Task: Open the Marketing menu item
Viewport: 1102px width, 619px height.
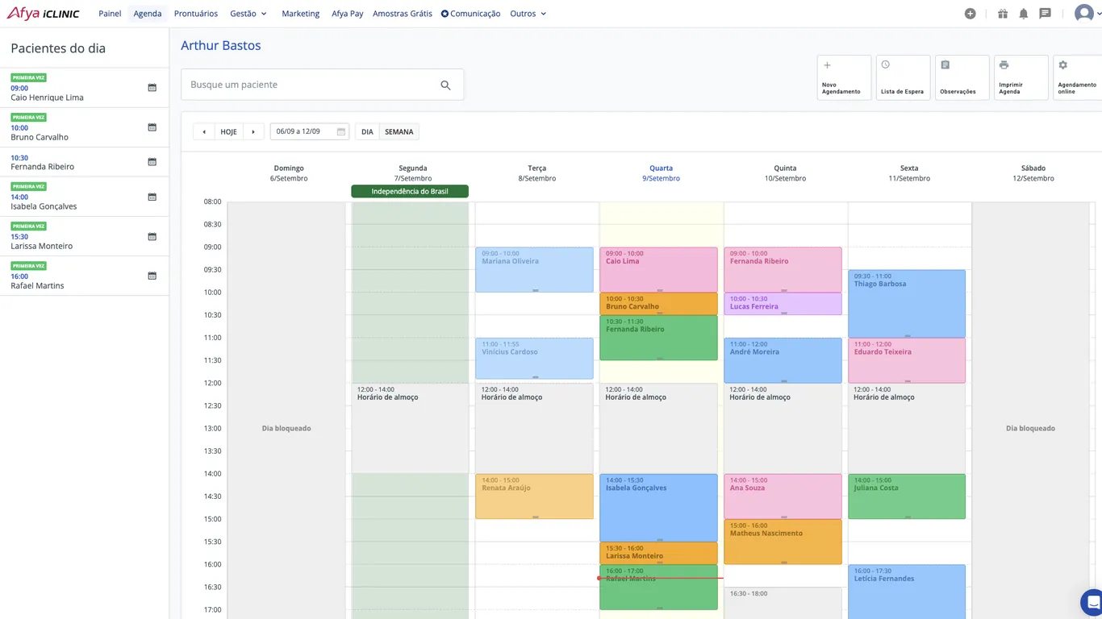Action: pyautogui.click(x=301, y=14)
